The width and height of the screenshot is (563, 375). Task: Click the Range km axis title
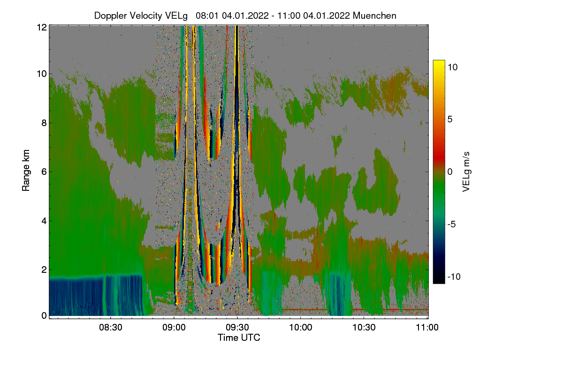26,171
